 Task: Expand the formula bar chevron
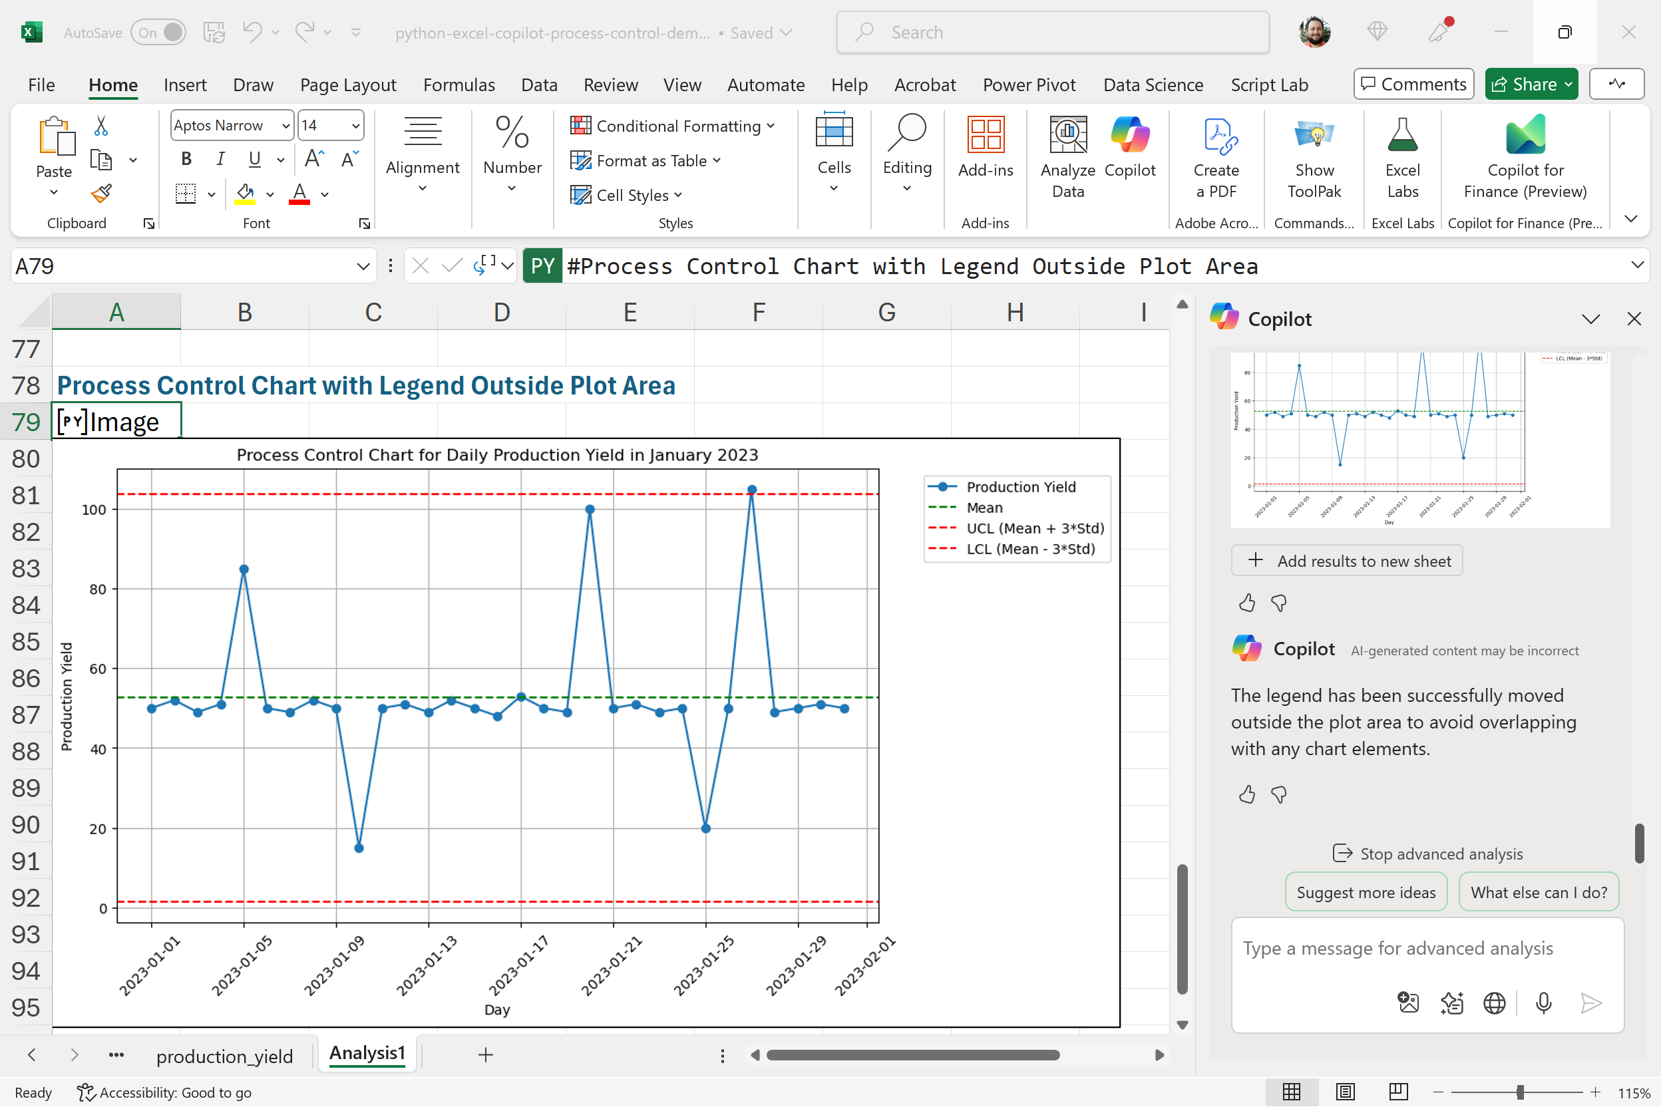tap(1636, 265)
